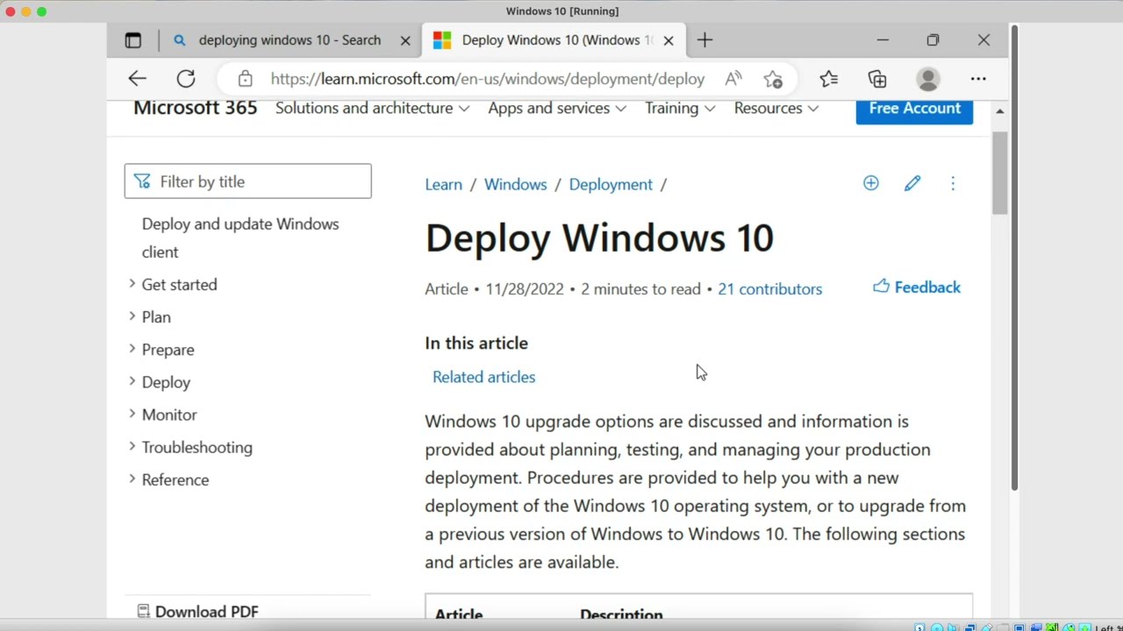The height and width of the screenshot is (631, 1123).
Task: Jump to Related articles section
Action: 483,377
